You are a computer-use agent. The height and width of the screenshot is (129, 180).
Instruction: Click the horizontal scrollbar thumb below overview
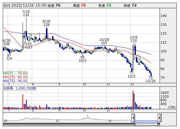147,124
